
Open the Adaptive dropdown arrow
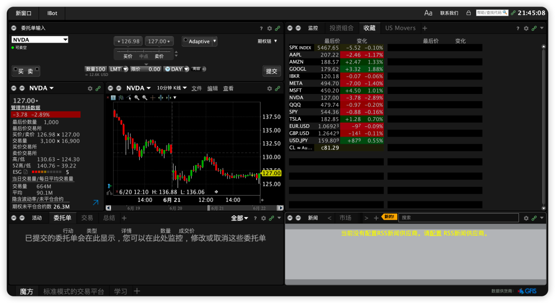[x=214, y=41]
